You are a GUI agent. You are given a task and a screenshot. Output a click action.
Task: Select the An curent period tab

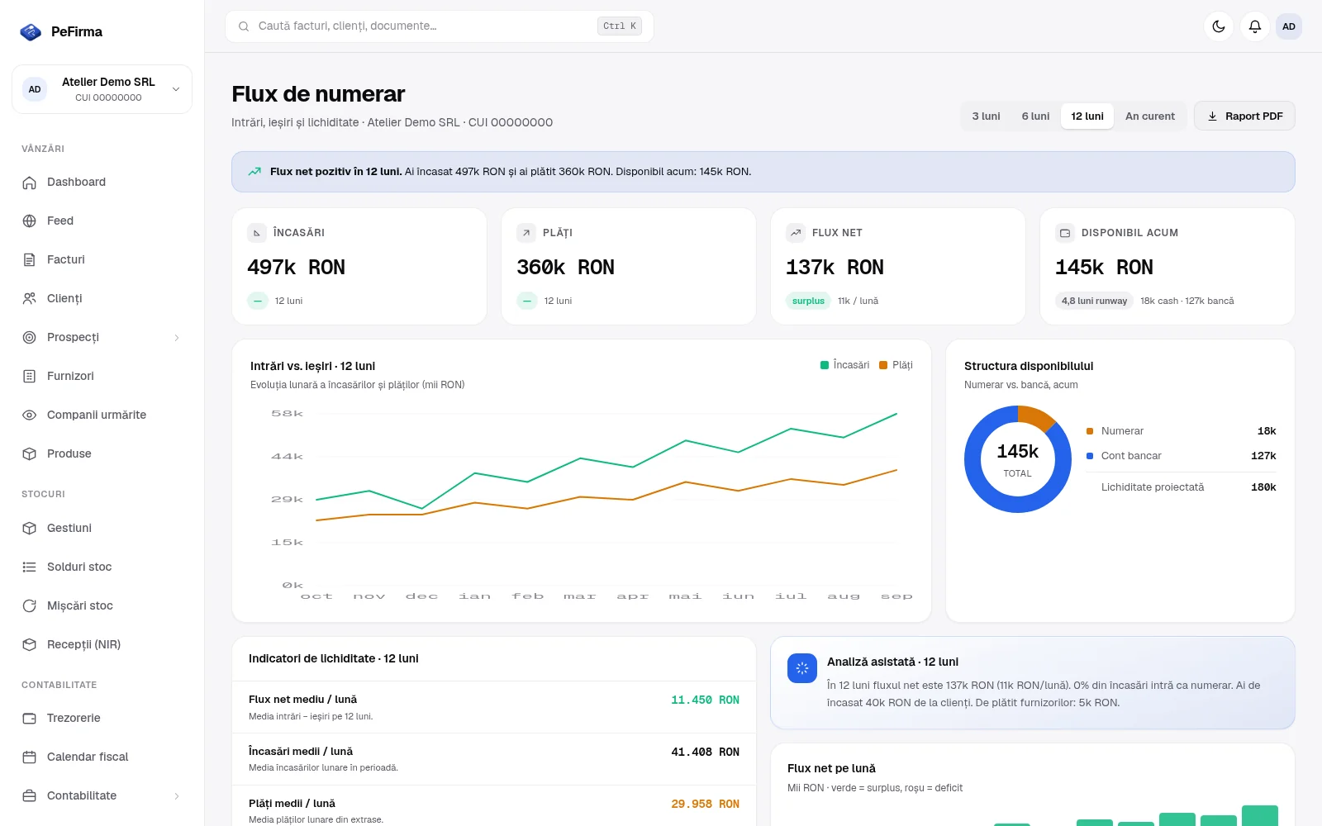pyautogui.click(x=1150, y=116)
